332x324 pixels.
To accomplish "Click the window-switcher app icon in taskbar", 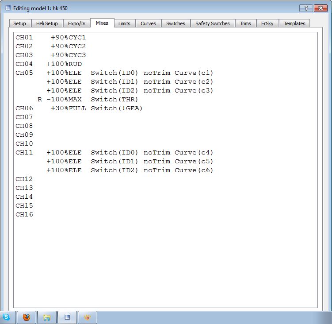I will pyautogui.click(x=67, y=317).
